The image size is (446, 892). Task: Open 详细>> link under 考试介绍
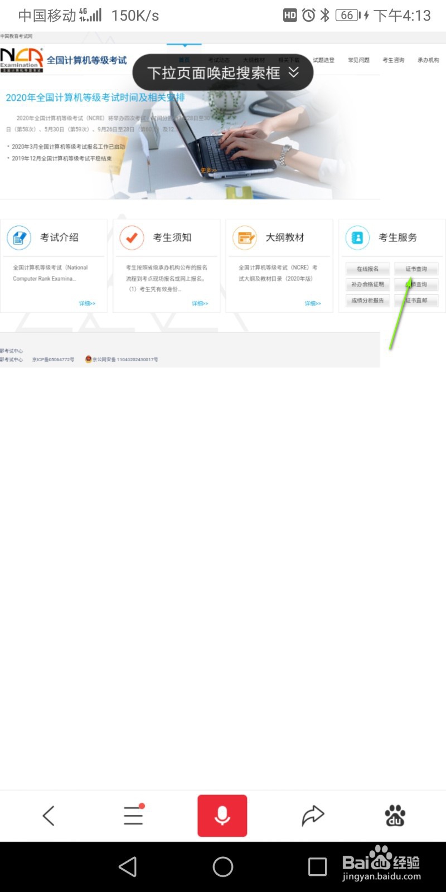point(87,303)
